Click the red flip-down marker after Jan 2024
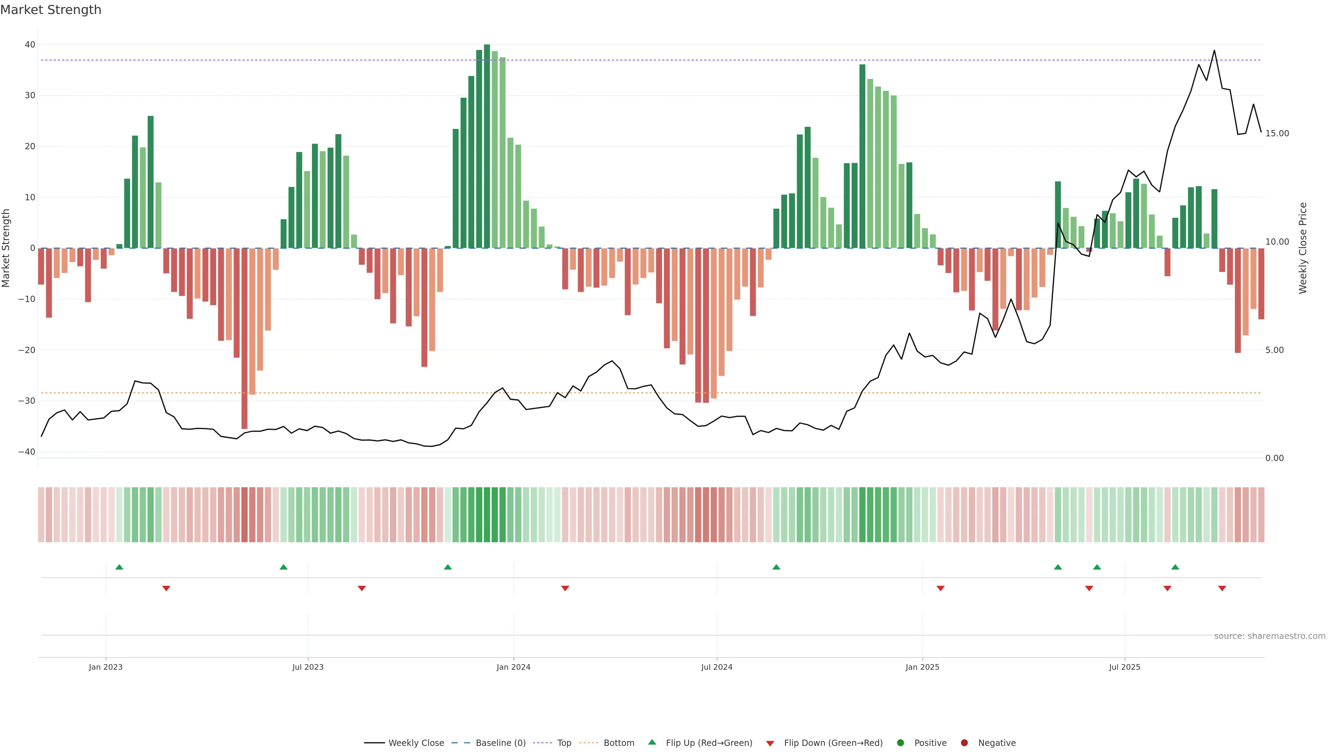1343x755 pixels. (565, 588)
